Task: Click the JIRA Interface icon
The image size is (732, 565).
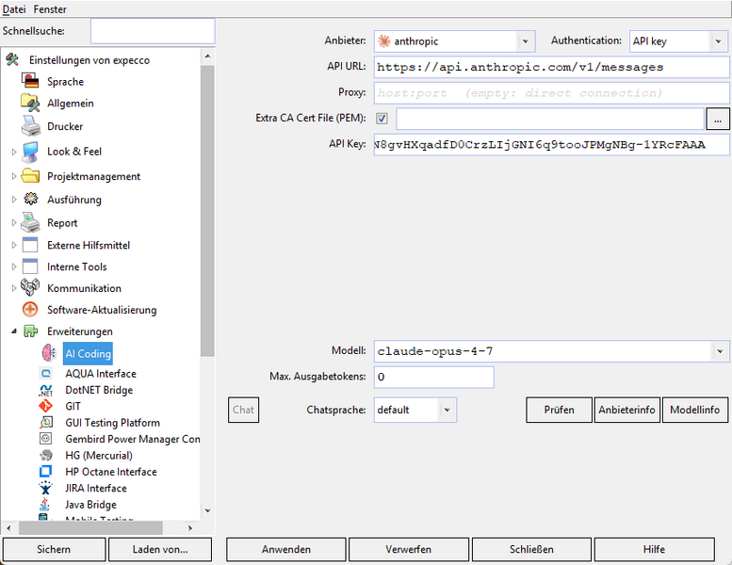Action: (45, 488)
